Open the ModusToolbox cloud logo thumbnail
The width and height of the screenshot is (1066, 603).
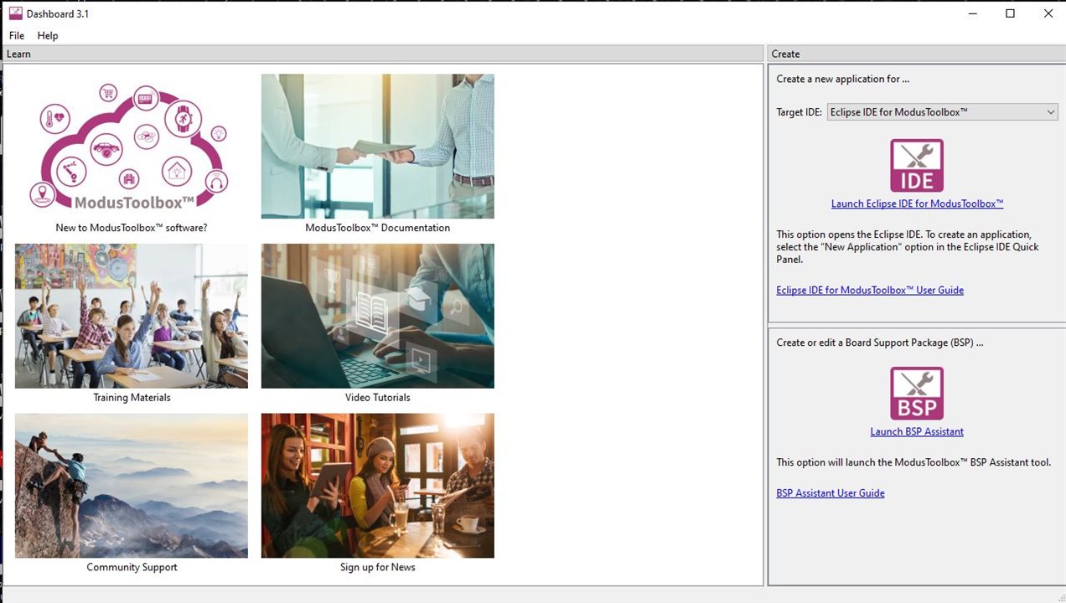(x=132, y=147)
